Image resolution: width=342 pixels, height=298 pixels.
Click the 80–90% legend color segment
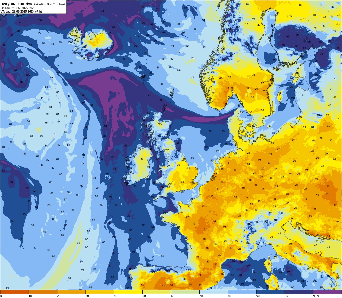pyautogui.click(x=242, y=292)
